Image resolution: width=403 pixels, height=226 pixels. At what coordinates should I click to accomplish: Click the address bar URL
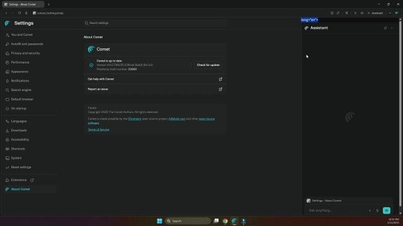coord(50,13)
